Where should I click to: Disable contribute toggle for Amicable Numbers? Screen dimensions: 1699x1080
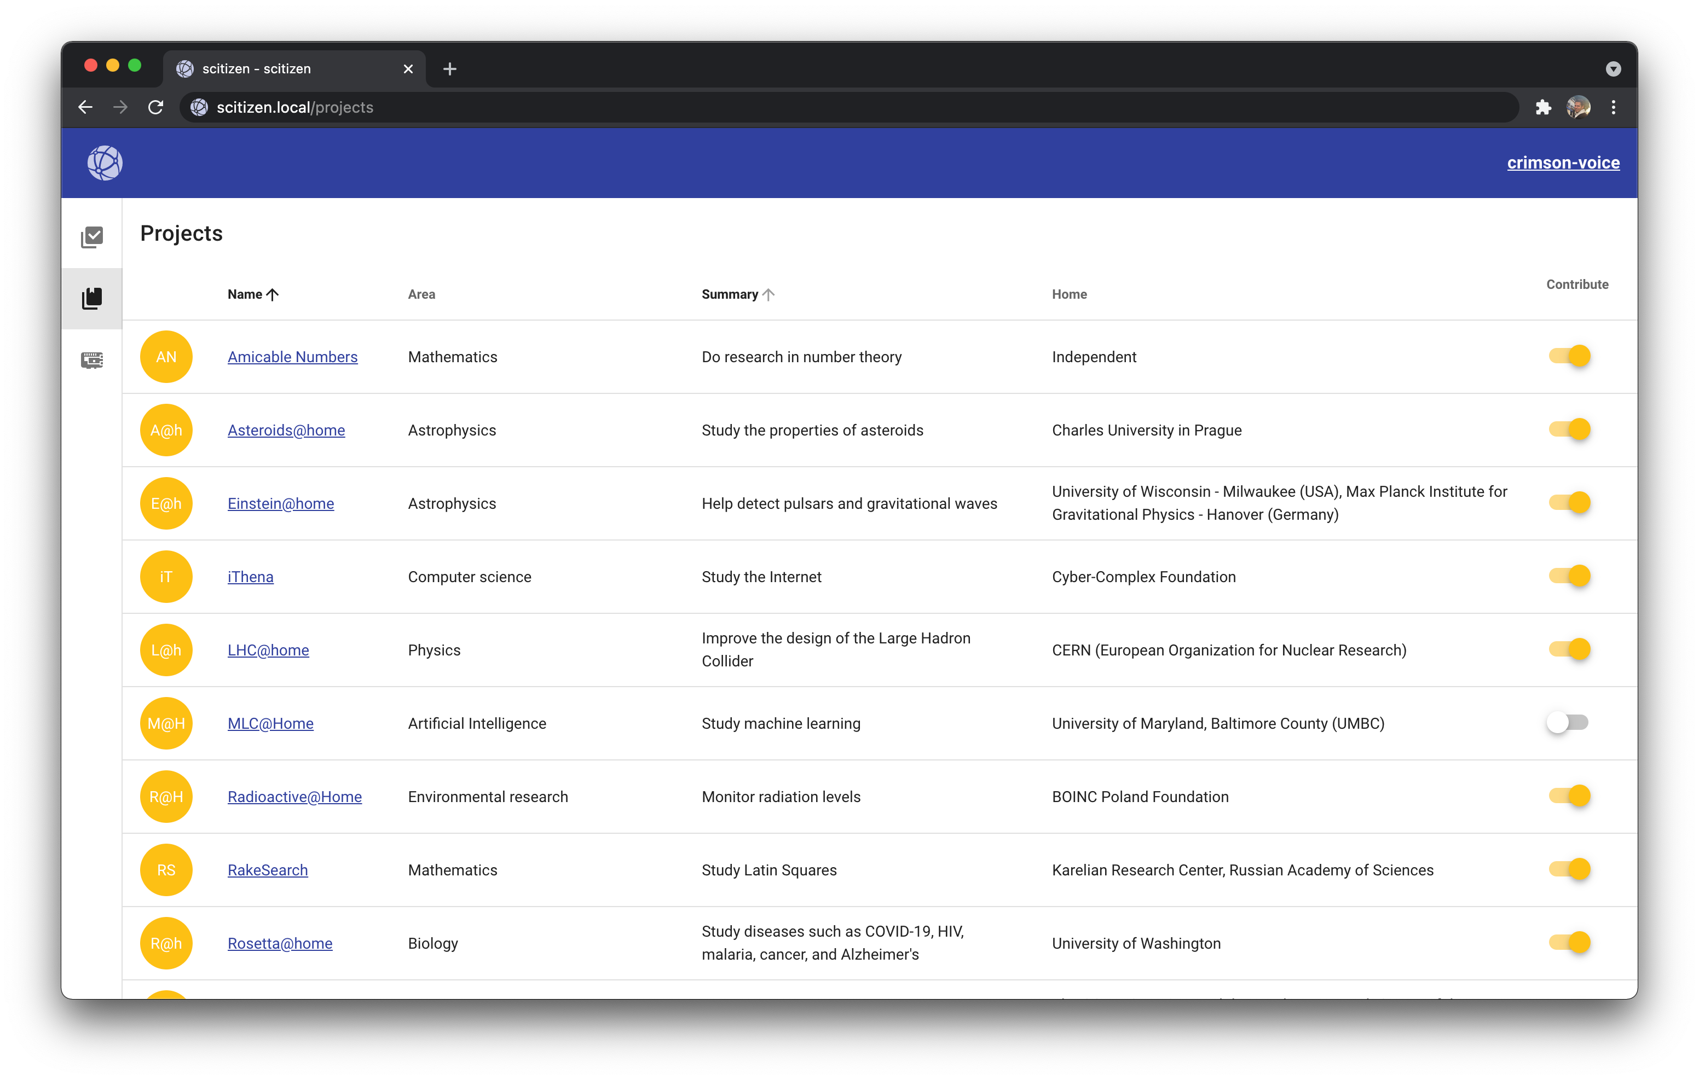[x=1569, y=356]
